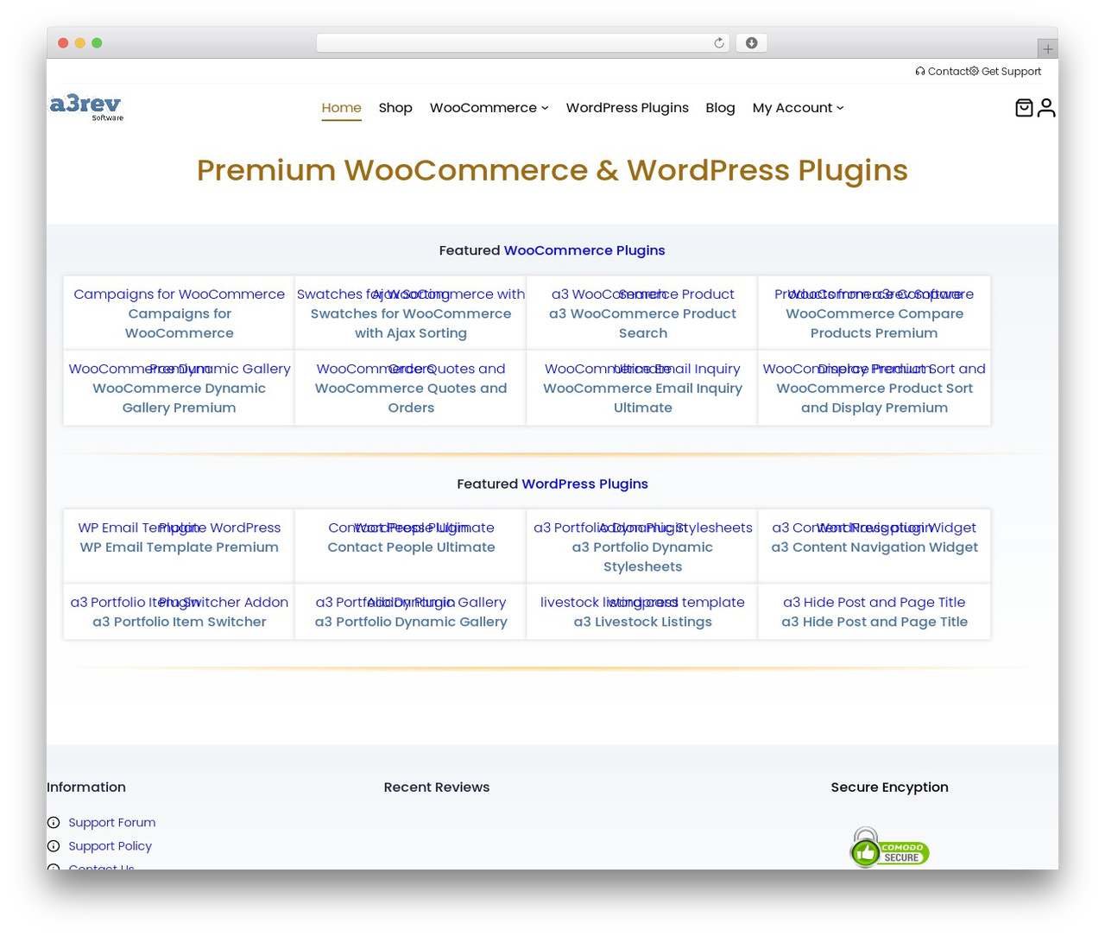Click the a3rev Software logo
Screen dimensions: 1105x936
(86, 108)
